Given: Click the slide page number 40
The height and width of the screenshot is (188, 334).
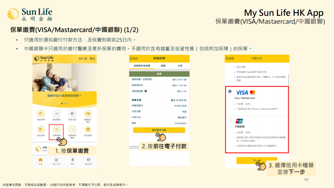Looking at the screenshot, I should tap(306, 179).
